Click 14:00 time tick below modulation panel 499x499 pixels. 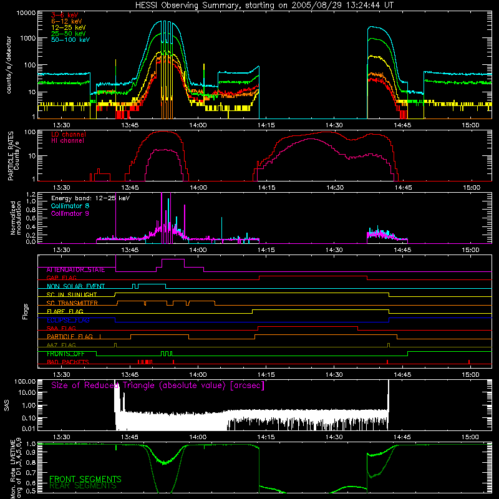pyautogui.click(x=198, y=250)
